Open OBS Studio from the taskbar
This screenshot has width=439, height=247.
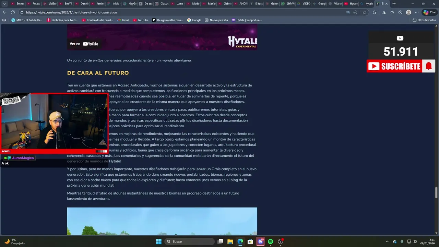click(x=281, y=242)
